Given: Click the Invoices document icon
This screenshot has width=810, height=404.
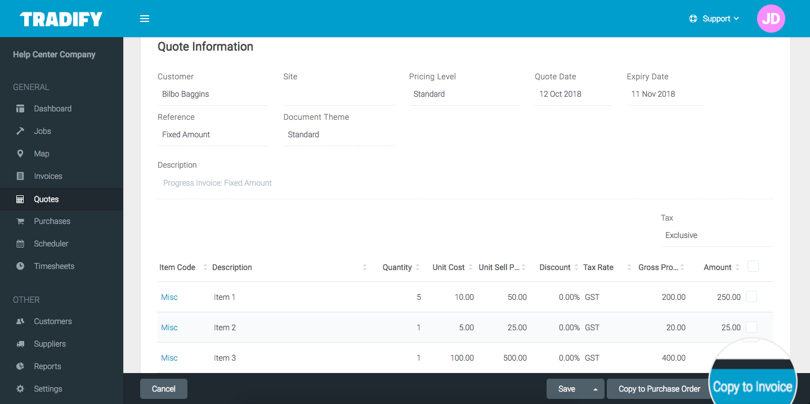Looking at the screenshot, I should click(x=20, y=176).
